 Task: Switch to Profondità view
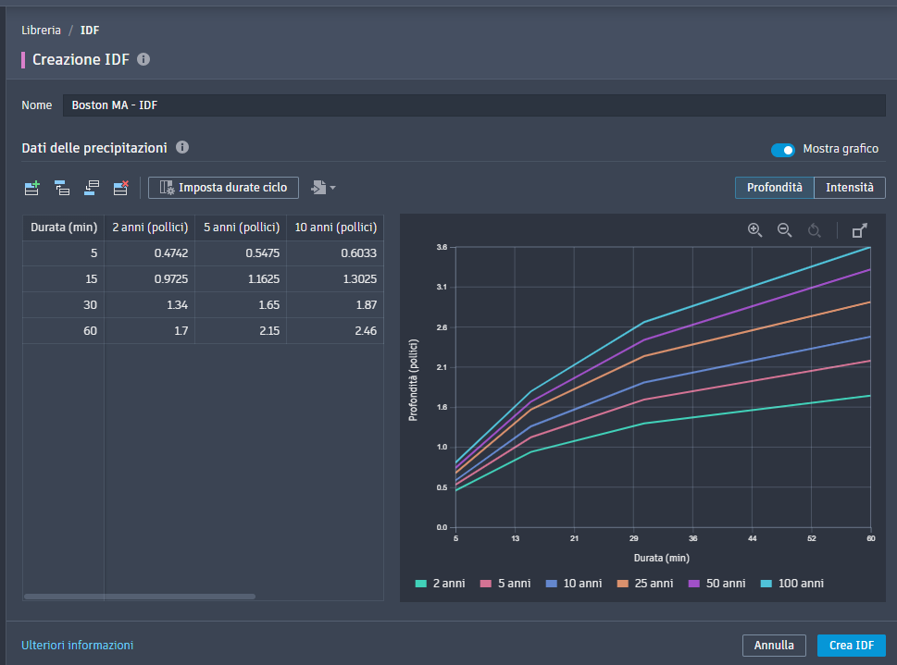tap(775, 188)
